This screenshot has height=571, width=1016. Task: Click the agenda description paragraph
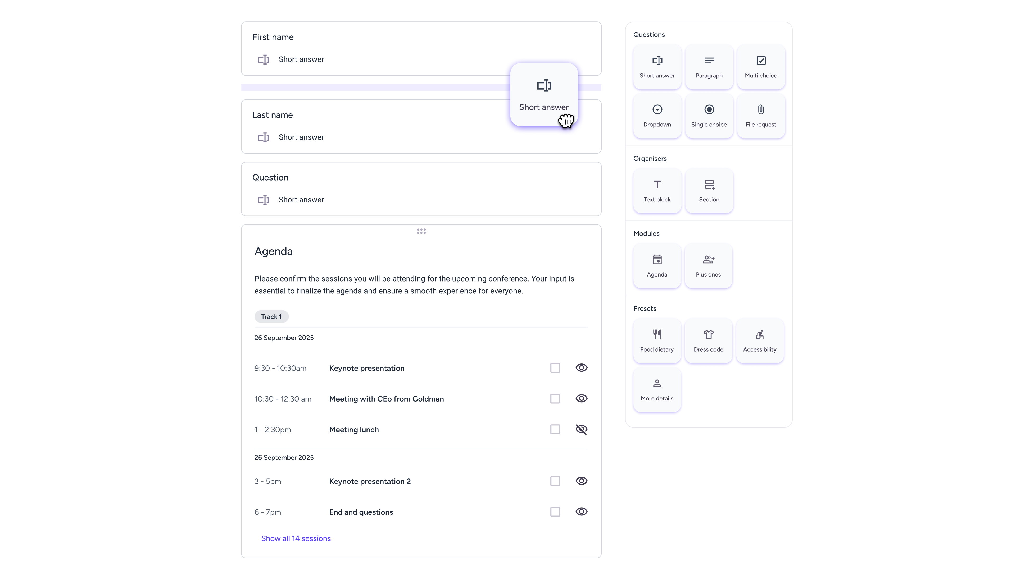(x=414, y=285)
